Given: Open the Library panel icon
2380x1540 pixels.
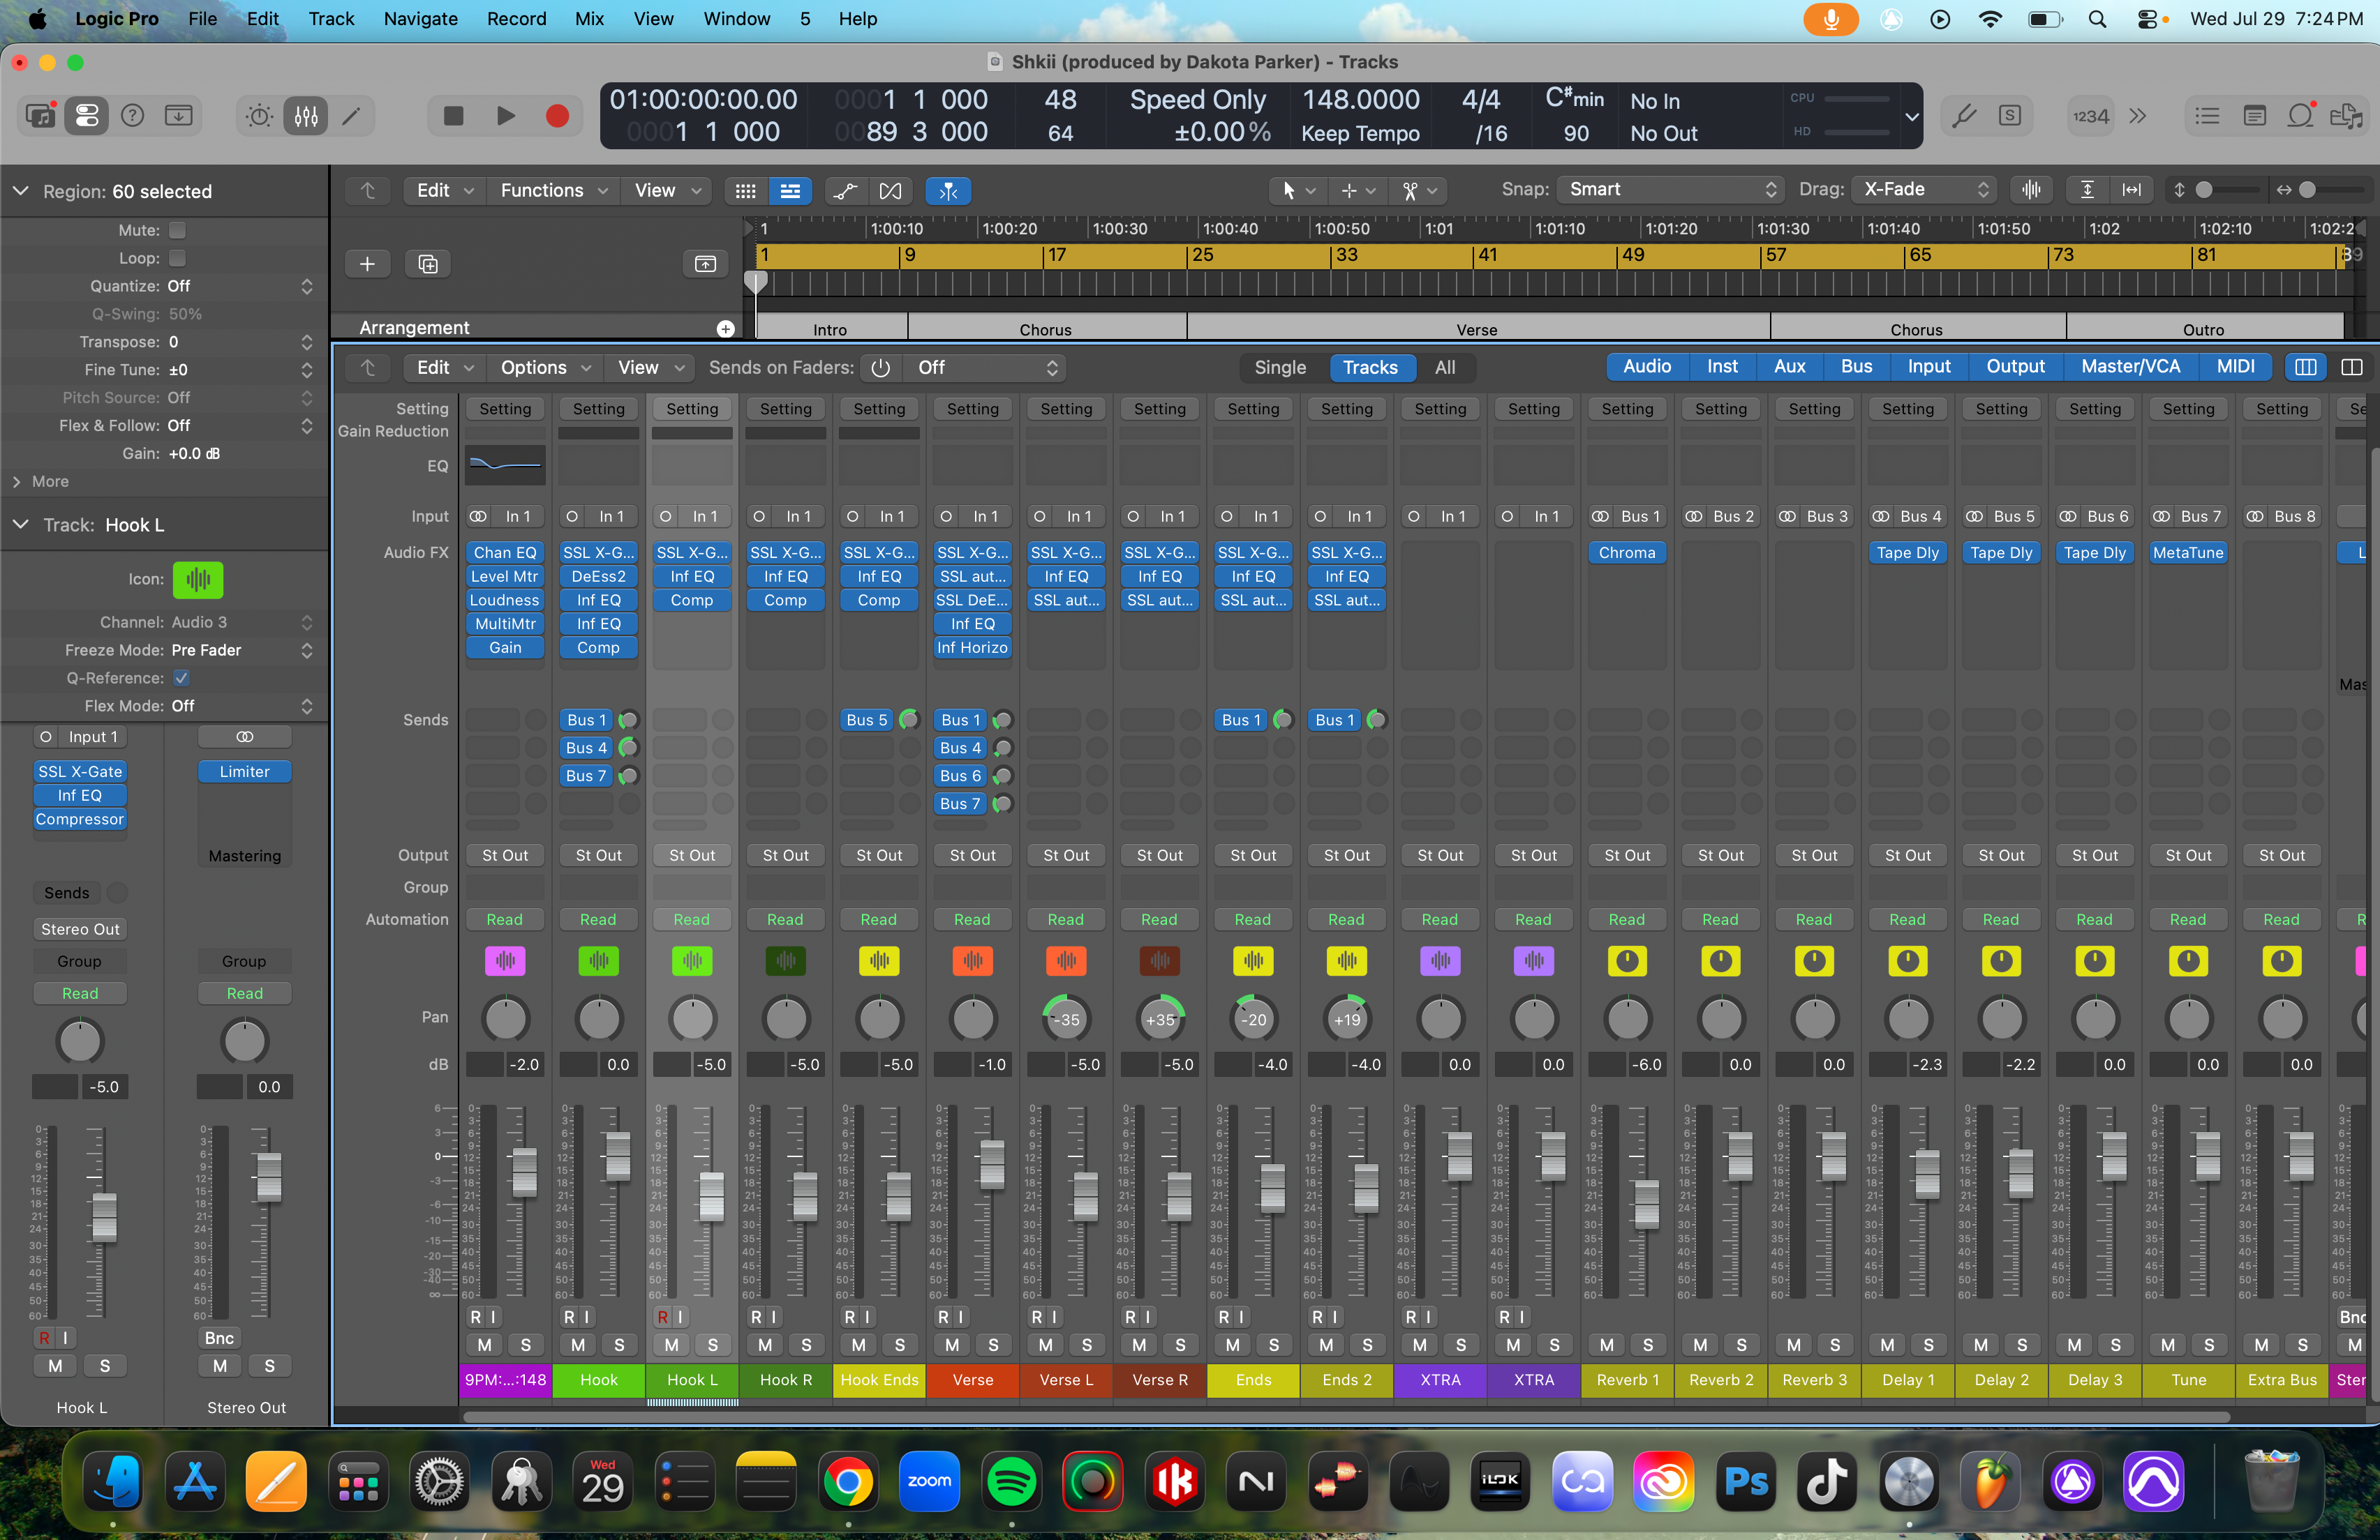Looking at the screenshot, I should [40, 116].
